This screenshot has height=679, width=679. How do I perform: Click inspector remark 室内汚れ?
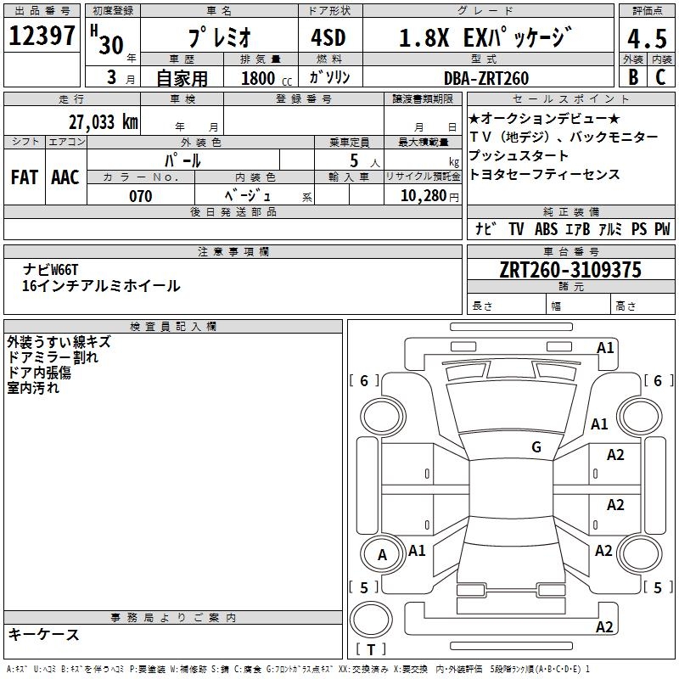point(33,387)
